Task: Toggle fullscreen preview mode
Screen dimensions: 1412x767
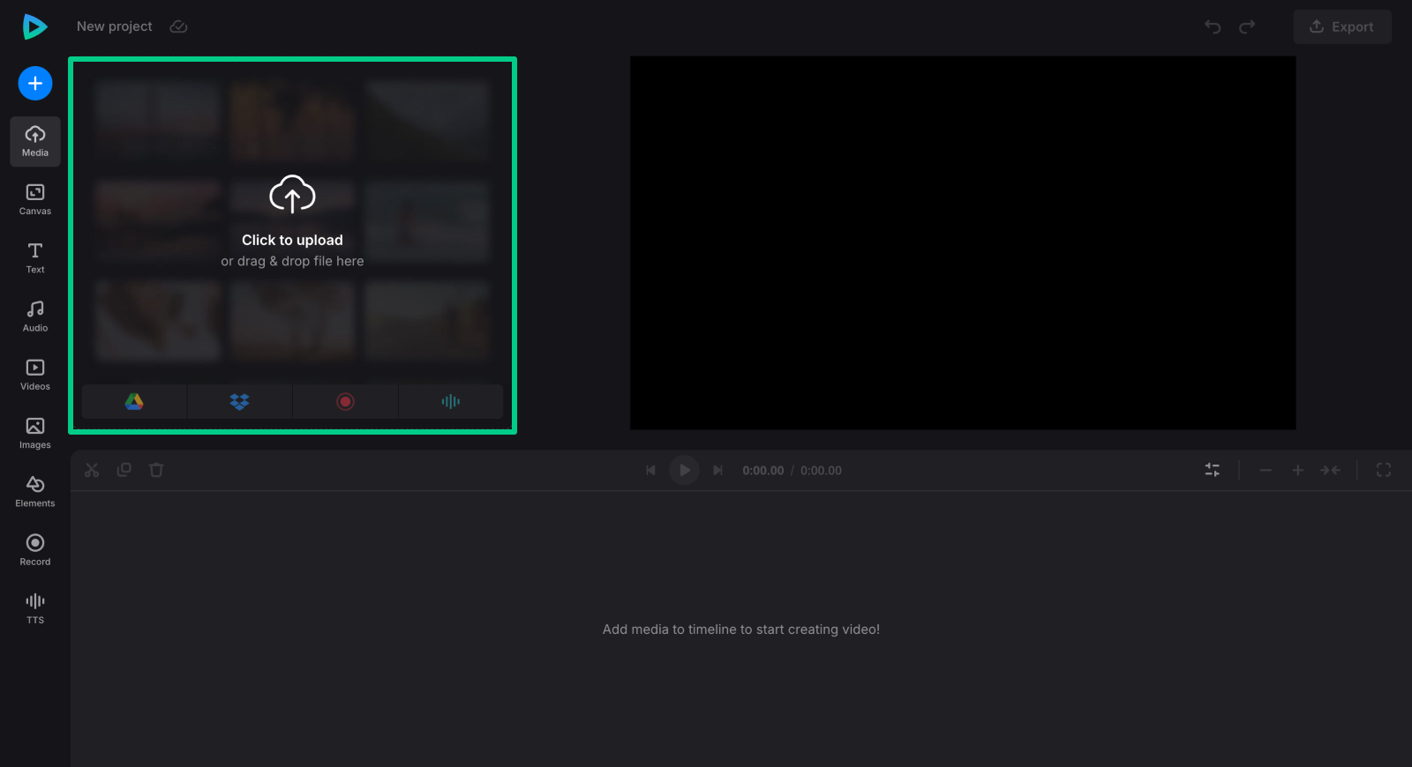Action: tap(1384, 471)
